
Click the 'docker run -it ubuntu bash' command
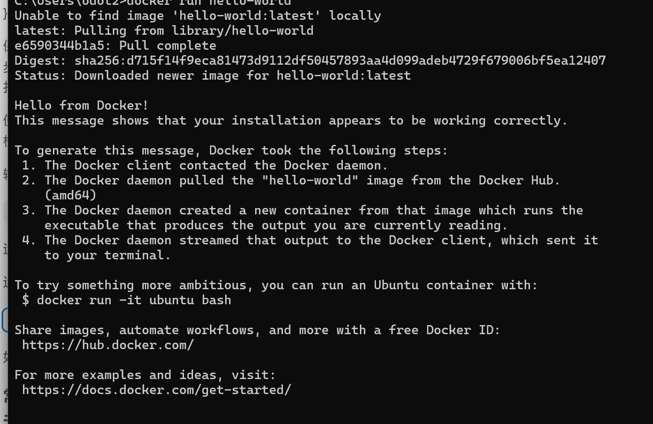point(134,300)
